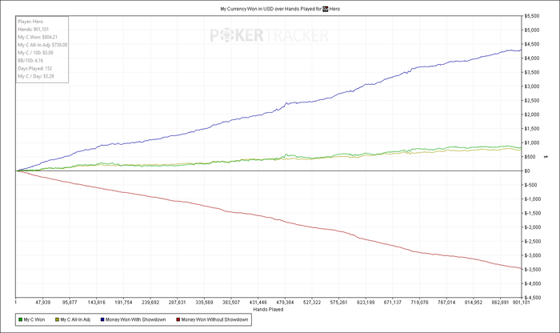Click the 'Hands Played' x-axis title

coord(268,310)
